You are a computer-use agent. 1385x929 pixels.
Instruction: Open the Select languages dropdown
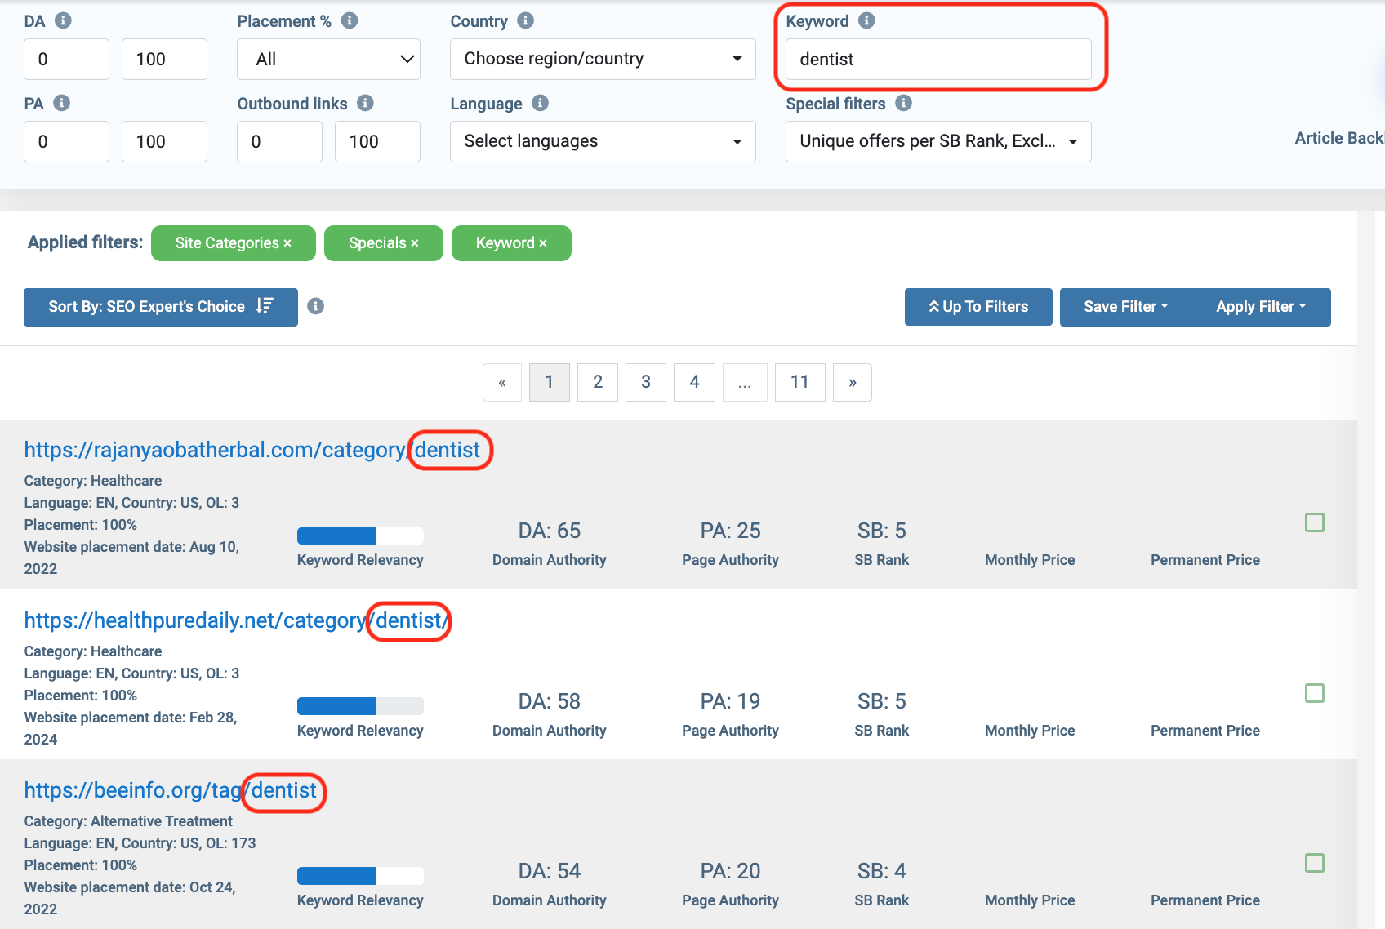[603, 141]
